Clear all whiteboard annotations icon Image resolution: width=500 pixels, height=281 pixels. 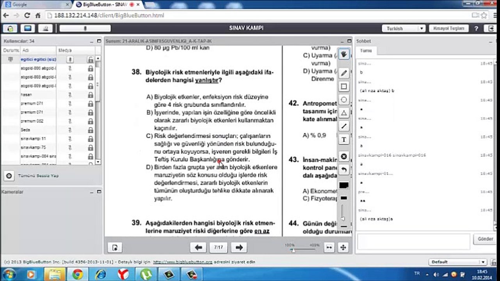tap(344, 157)
